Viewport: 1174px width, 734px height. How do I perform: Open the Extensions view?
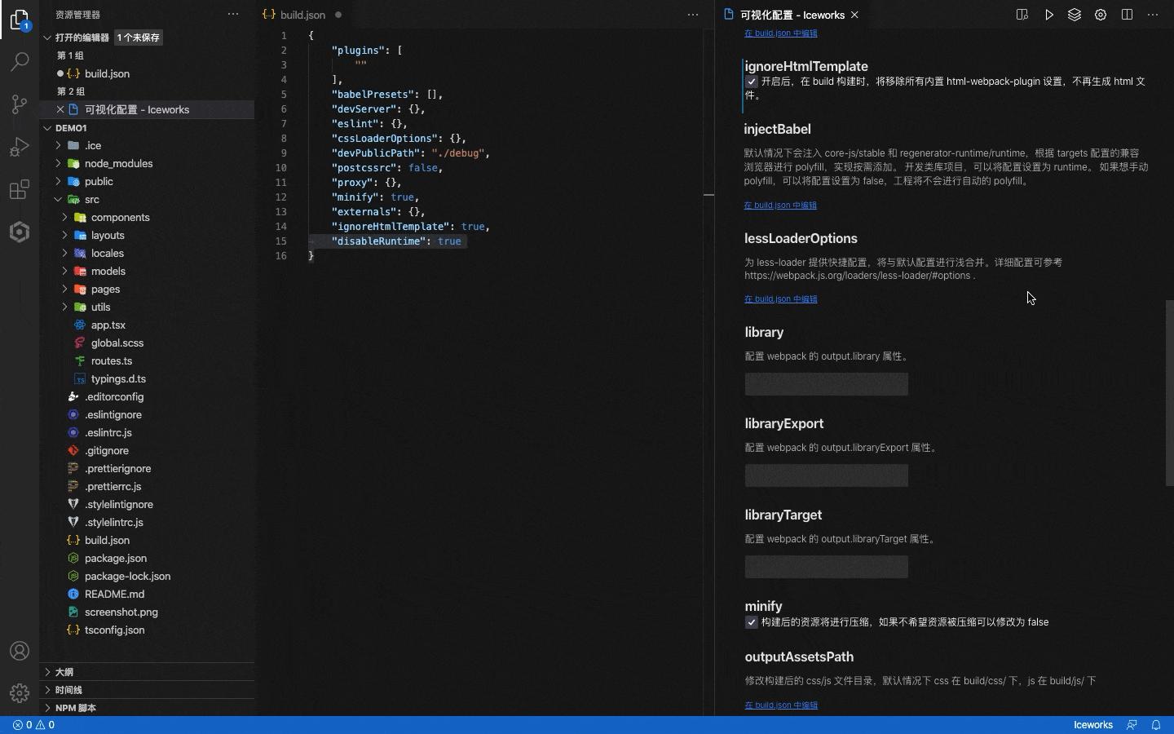click(x=20, y=189)
